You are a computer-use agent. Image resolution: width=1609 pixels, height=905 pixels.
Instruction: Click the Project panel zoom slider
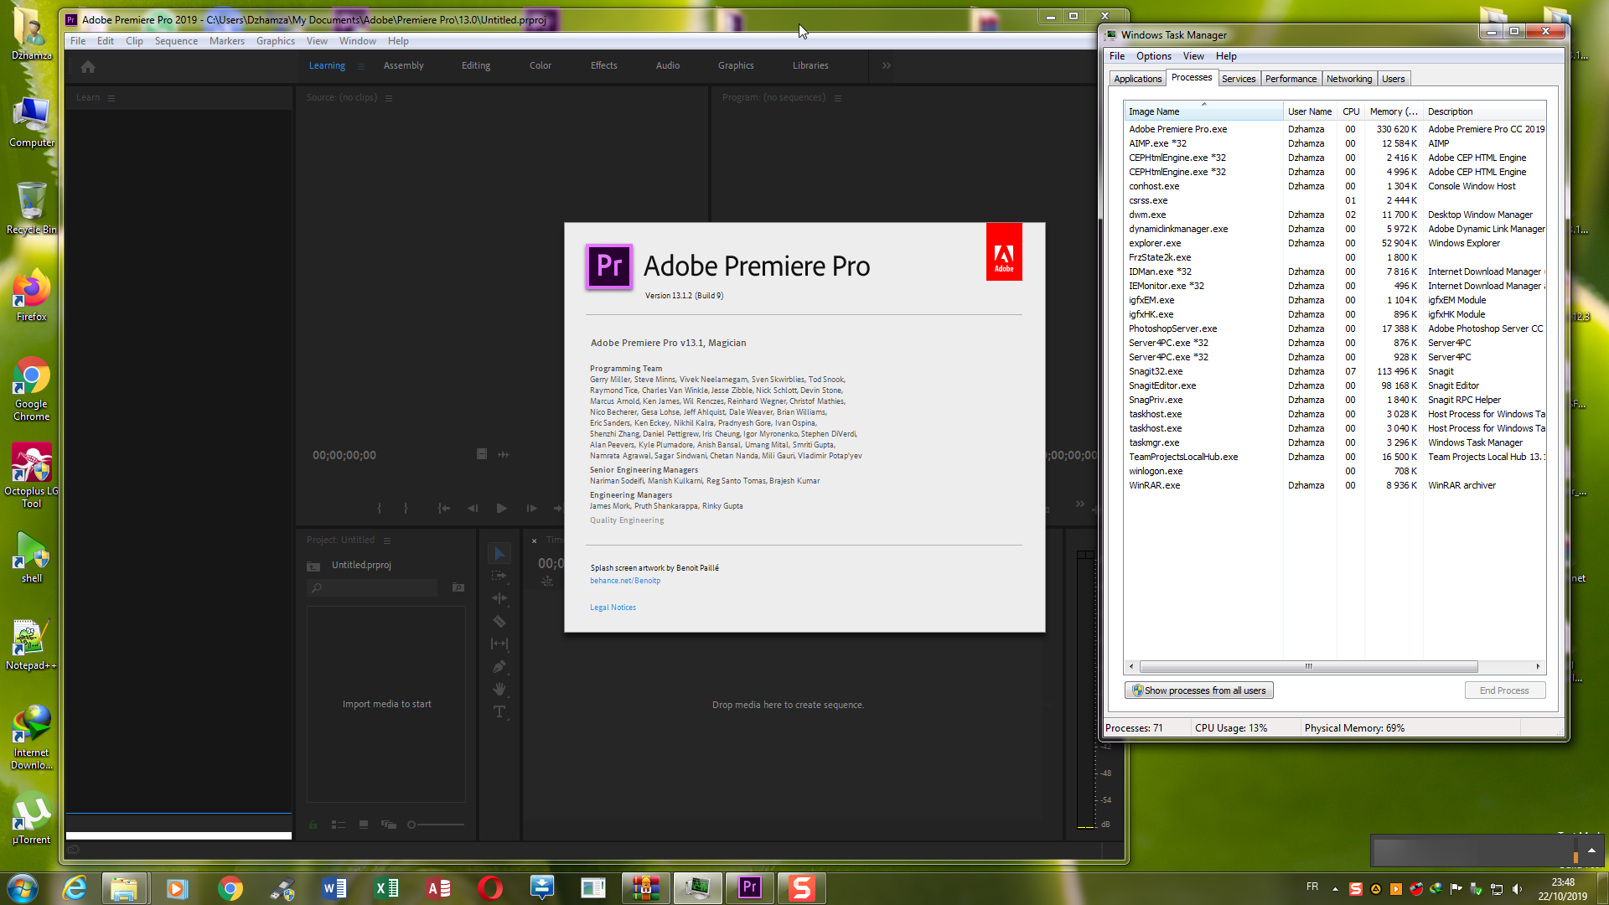[436, 825]
